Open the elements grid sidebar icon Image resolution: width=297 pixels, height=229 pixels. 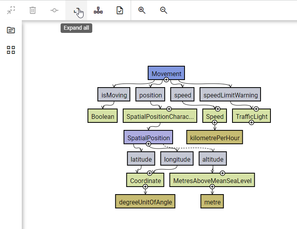11,50
